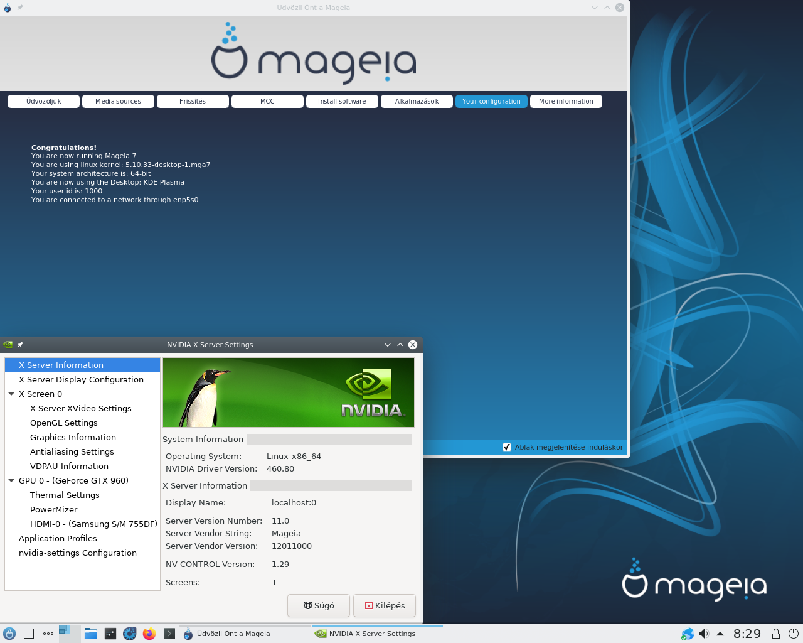Click the pin icon in NVIDIA titlebar
Viewport: 803px width, 643px height.
[20, 345]
